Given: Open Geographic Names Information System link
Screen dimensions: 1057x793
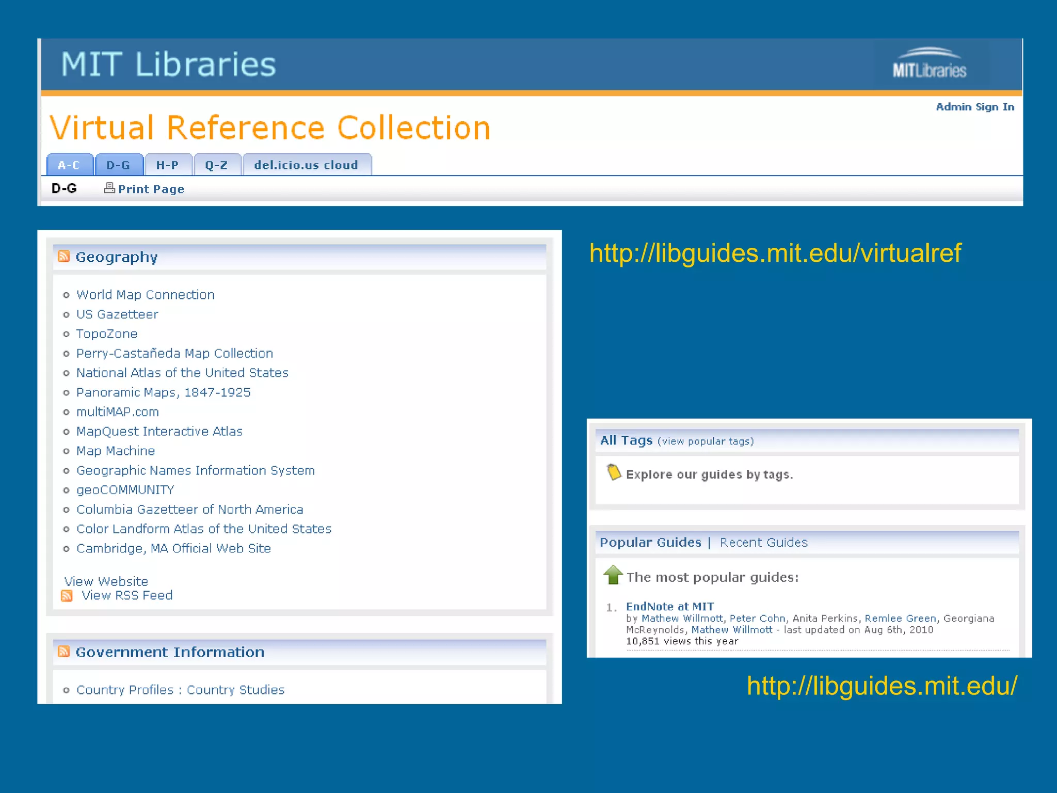Looking at the screenshot, I should click(x=195, y=471).
